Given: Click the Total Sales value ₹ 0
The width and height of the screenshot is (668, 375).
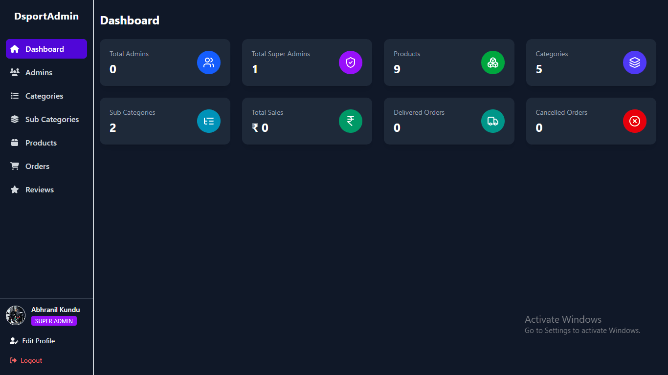Looking at the screenshot, I should tap(260, 128).
